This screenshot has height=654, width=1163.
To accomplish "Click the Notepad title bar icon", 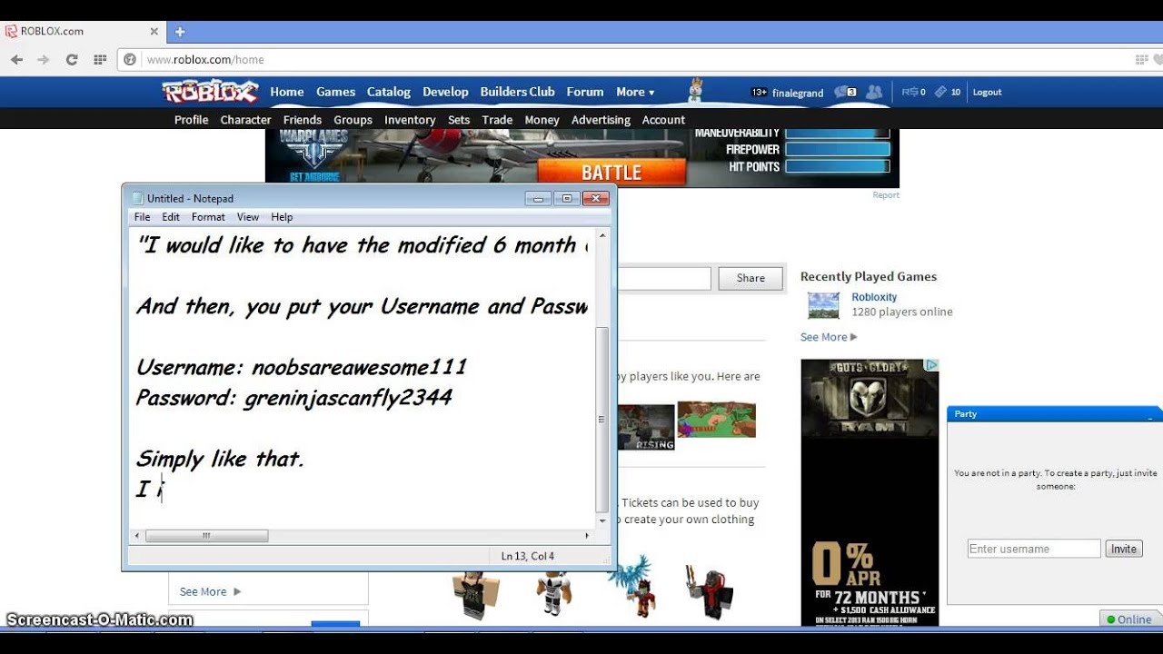I will click(137, 198).
